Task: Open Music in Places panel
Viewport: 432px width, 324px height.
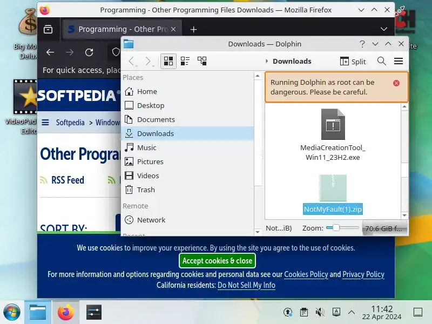Action: click(x=187, y=147)
